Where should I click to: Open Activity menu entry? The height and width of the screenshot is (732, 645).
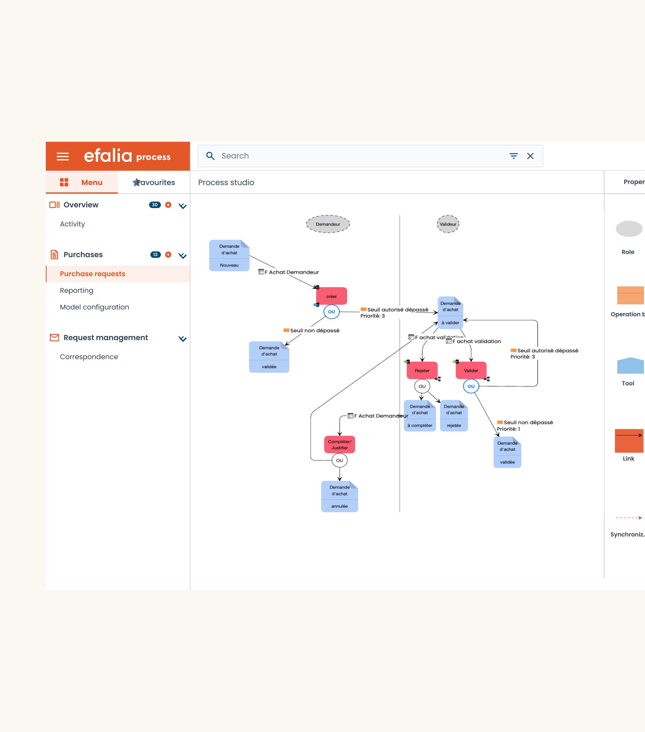point(72,224)
